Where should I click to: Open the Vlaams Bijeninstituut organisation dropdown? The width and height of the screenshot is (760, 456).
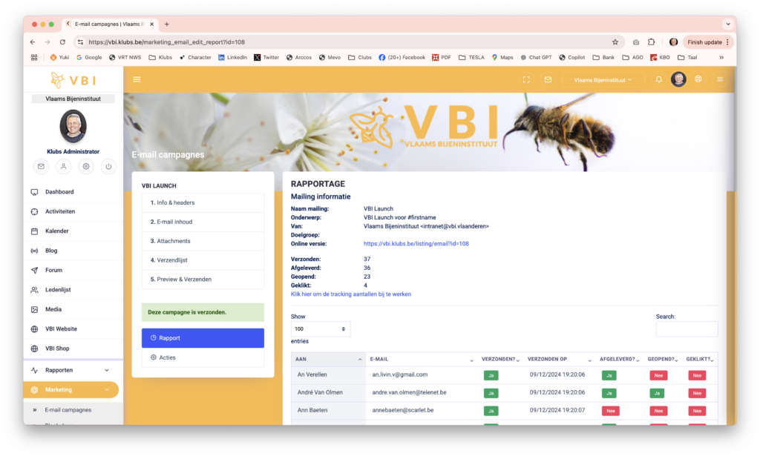pos(603,79)
